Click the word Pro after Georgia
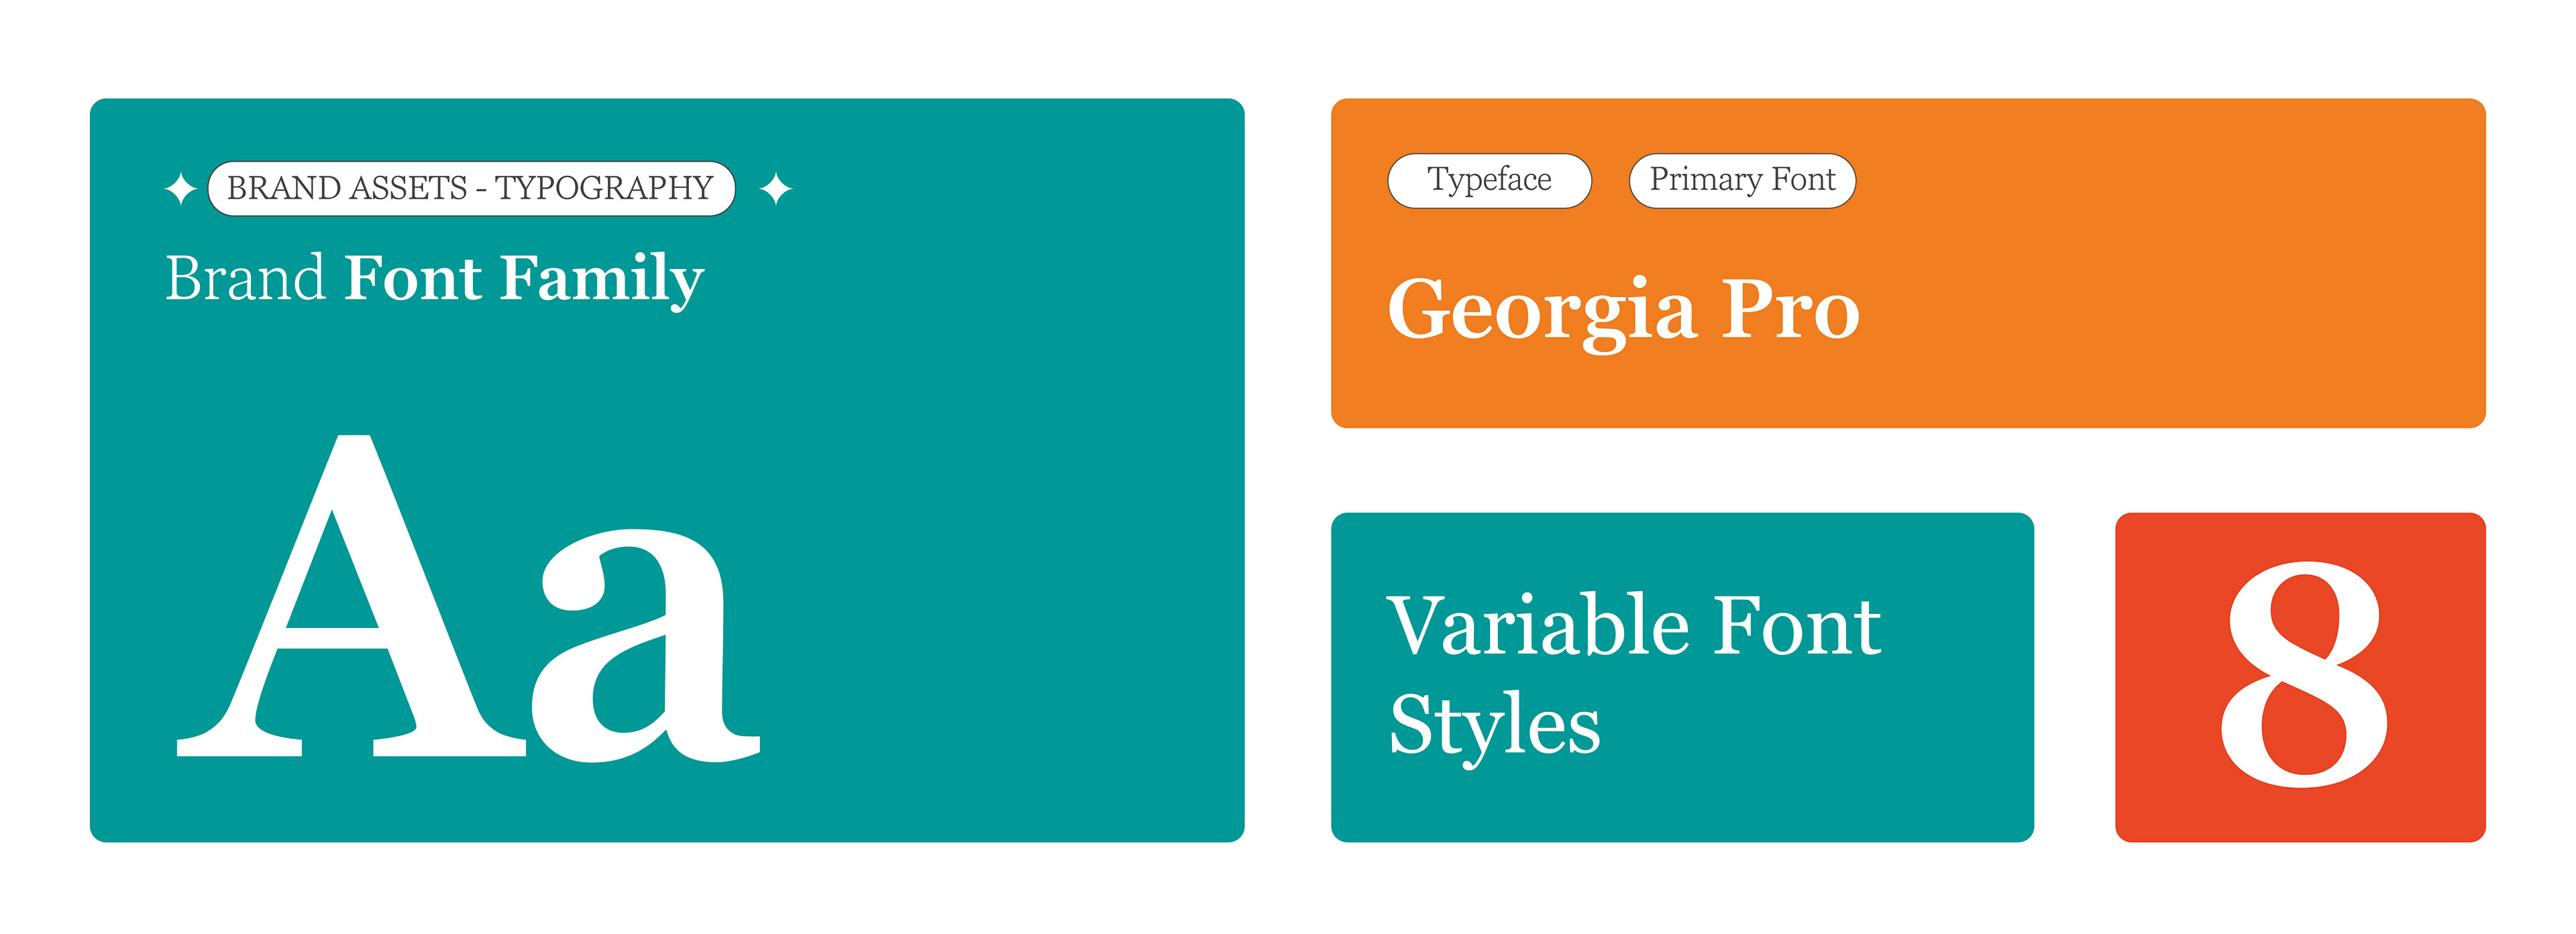2576x934 pixels. click(x=1789, y=310)
